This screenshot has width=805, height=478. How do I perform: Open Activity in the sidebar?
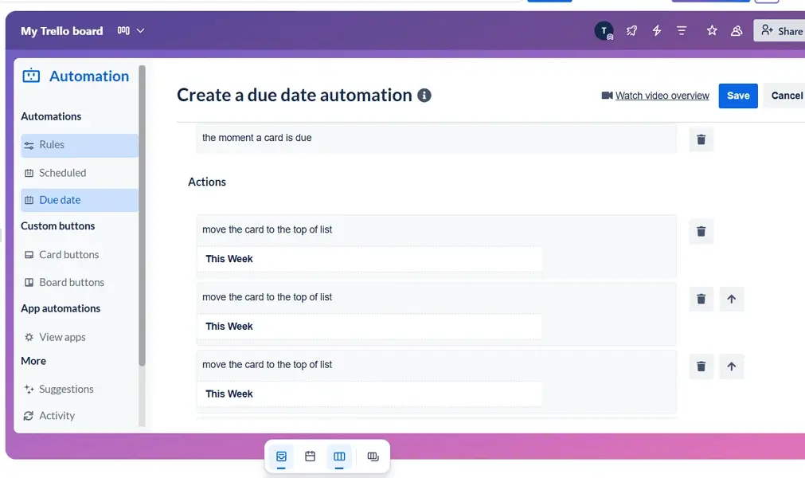(x=56, y=415)
